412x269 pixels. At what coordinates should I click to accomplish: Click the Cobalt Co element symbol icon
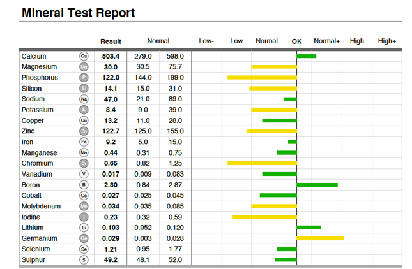84,196
